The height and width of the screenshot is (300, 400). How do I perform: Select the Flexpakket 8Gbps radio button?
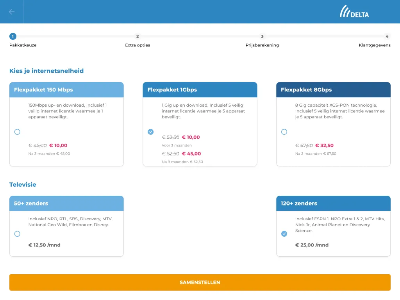pyautogui.click(x=284, y=132)
